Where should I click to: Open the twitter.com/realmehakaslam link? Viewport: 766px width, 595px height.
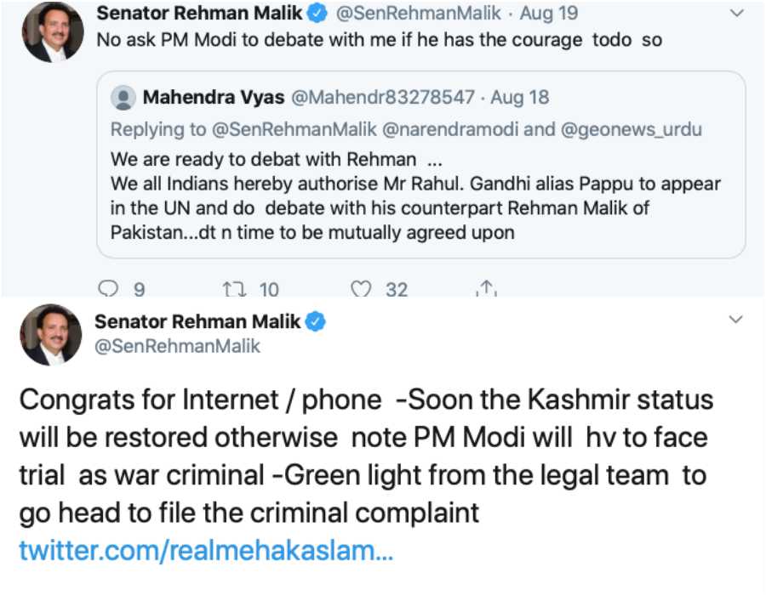pos(206,550)
